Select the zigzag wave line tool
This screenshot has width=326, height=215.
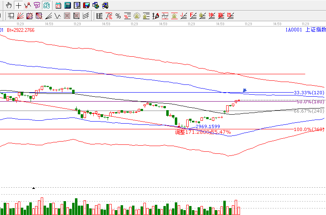(58, 16)
